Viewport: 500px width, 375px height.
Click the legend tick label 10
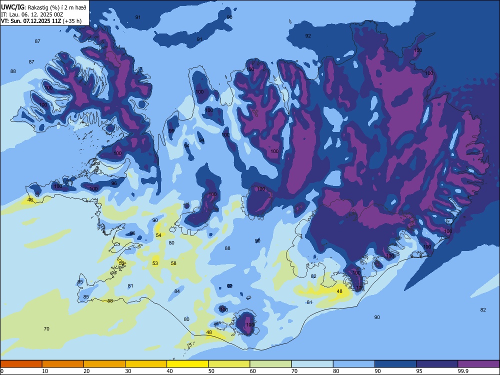pos(45,371)
